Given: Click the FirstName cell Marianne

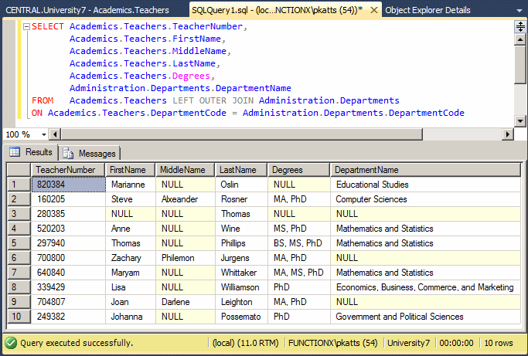Looking at the screenshot, I should point(131,185).
